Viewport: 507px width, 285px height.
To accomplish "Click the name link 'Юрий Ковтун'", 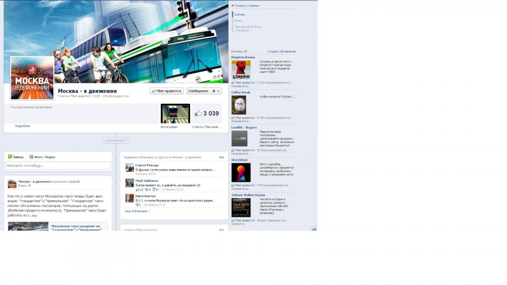I will point(146,196).
